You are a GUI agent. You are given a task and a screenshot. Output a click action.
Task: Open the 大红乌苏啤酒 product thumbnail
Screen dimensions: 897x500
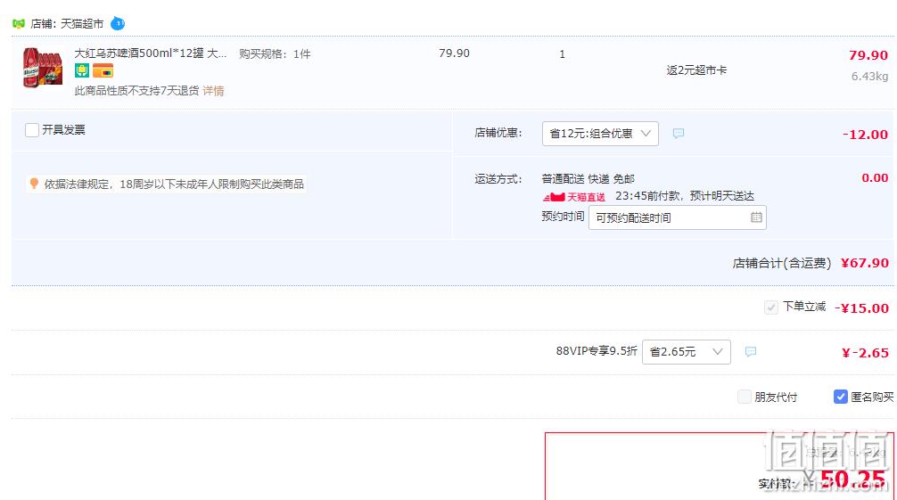[x=42, y=68]
